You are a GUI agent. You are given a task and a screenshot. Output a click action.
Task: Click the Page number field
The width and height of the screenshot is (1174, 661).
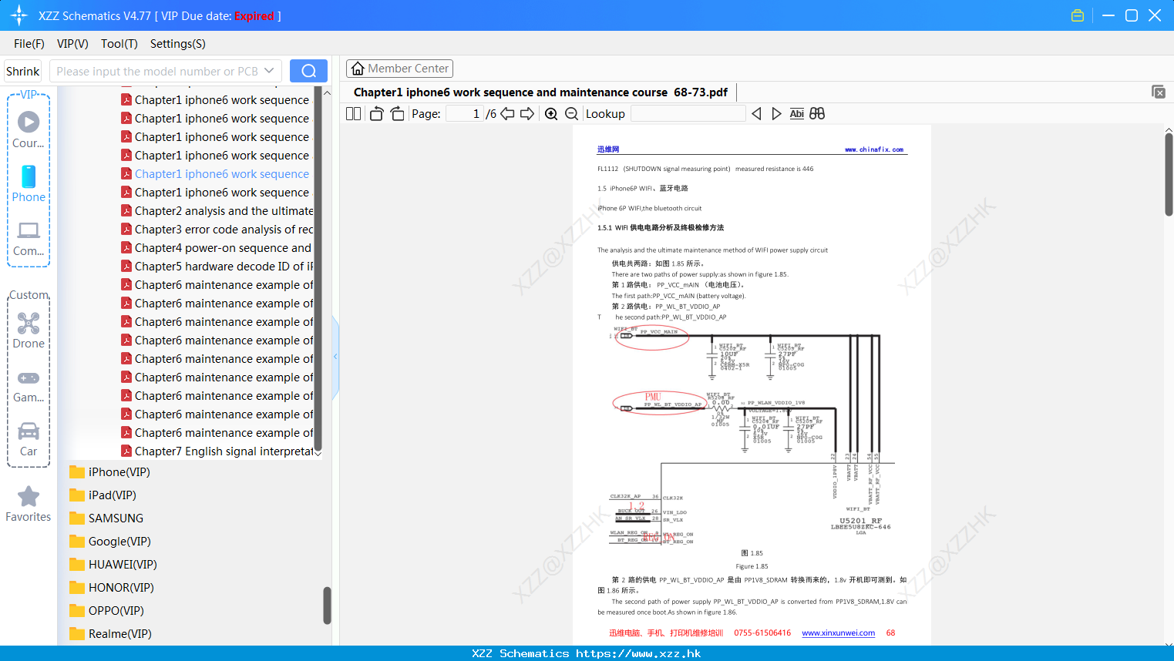pyautogui.click(x=464, y=113)
